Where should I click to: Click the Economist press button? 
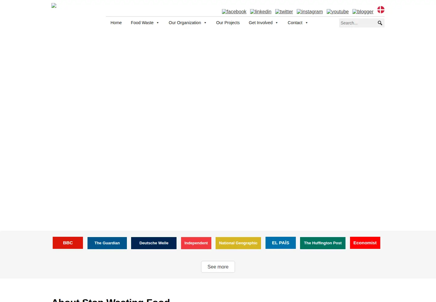[x=365, y=243]
